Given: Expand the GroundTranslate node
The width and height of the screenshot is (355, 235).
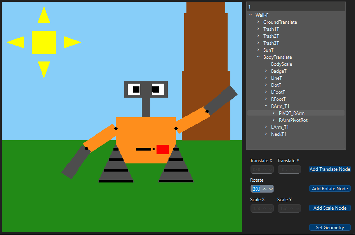Looking at the screenshot, I should point(258,22).
